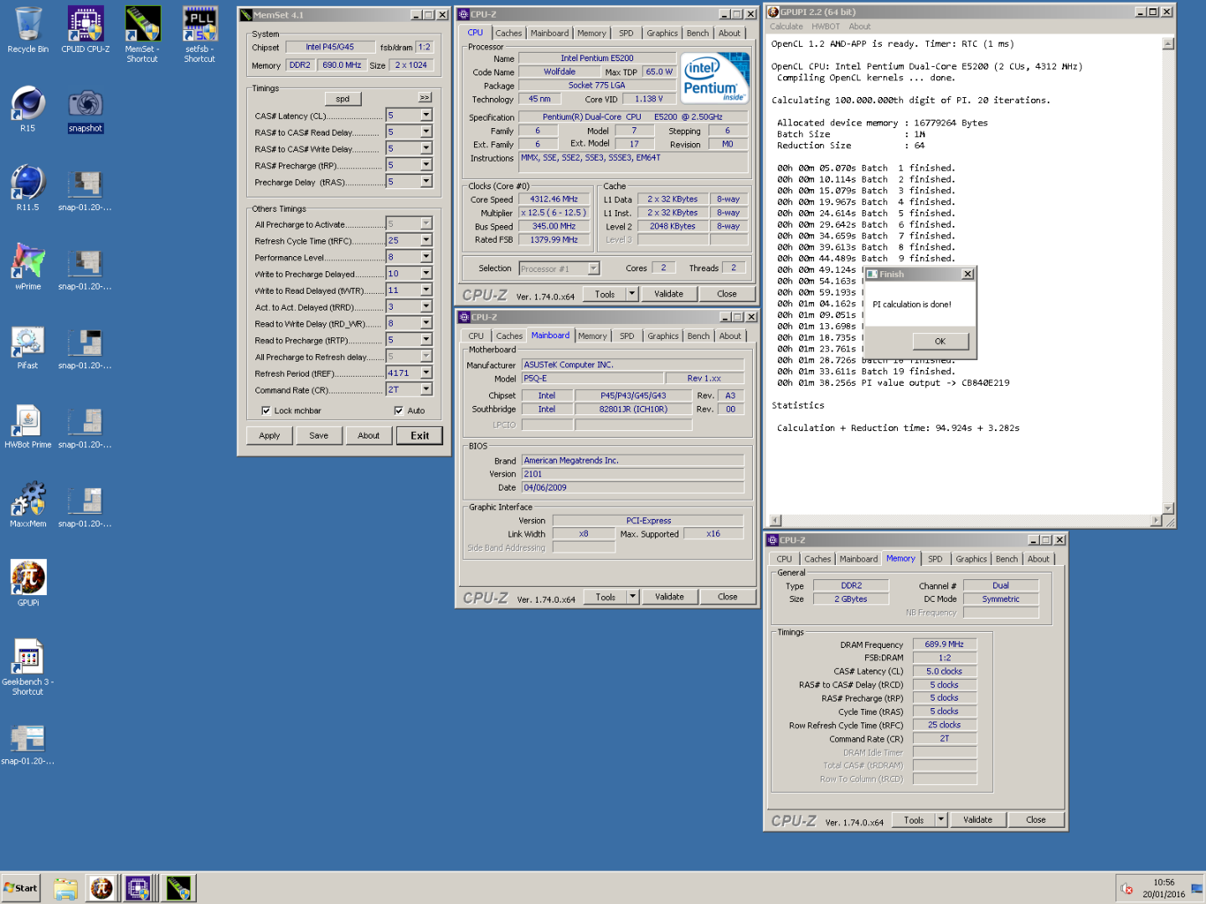
Task: Open the file explorer taskbar icon
Action: (x=65, y=888)
